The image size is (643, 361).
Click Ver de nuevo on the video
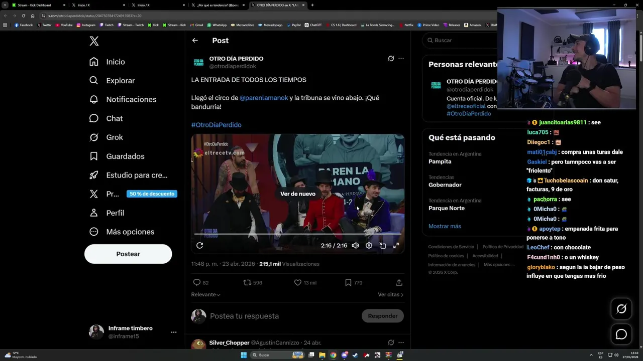click(x=298, y=194)
